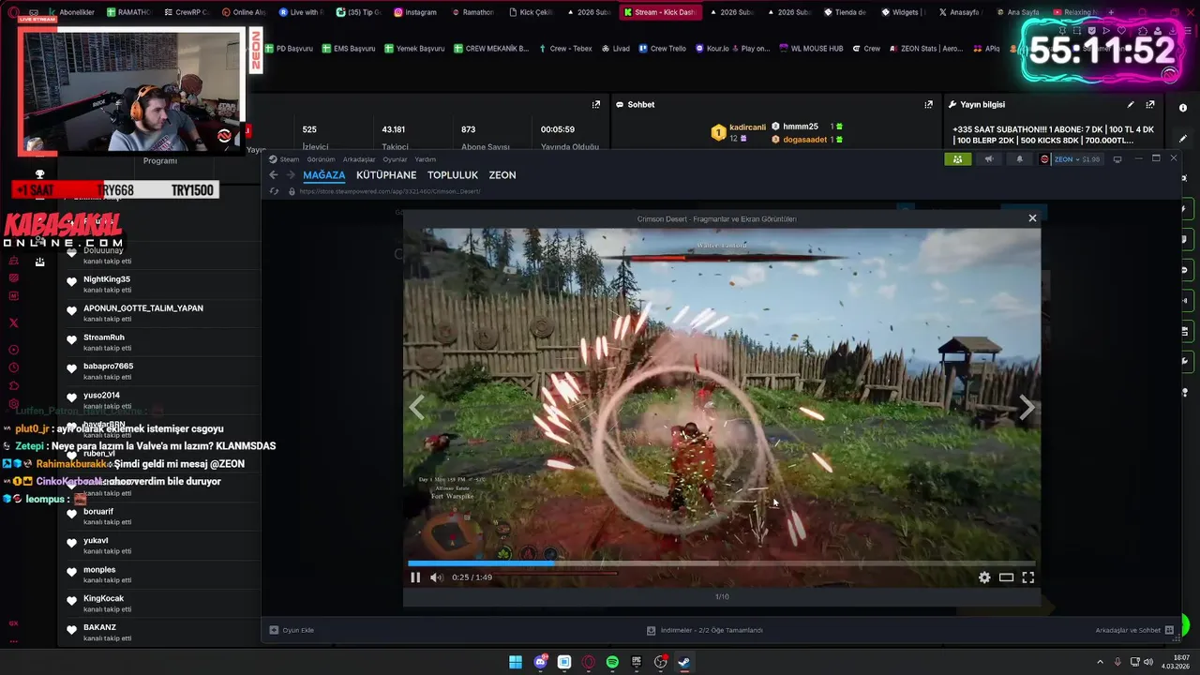Image resolution: width=1200 pixels, height=675 pixels.
Task: Open Opera GX from the taskbar
Action: pyautogui.click(x=589, y=662)
